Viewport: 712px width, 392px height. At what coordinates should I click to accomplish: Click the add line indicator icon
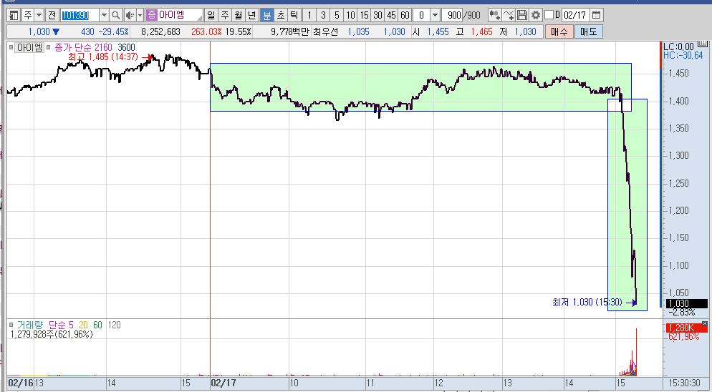point(509,15)
